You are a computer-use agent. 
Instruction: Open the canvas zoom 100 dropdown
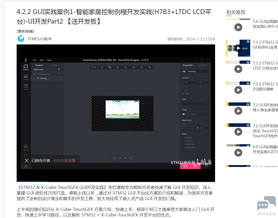[116, 158]
